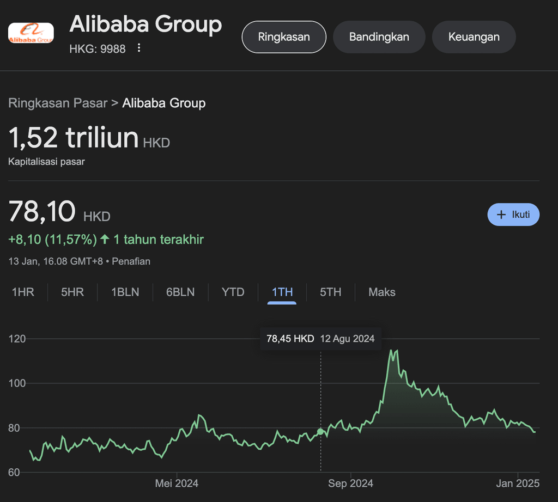This screenshot has width=558, height=502.
Task: Open the three-dot overflow menu beside HKG: 9988
Action: [139, 48]
